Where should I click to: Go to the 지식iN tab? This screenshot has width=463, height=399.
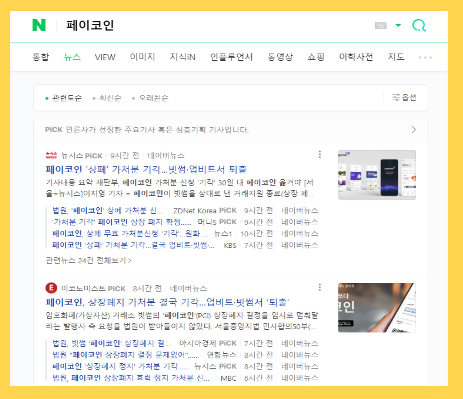(183, 57)
